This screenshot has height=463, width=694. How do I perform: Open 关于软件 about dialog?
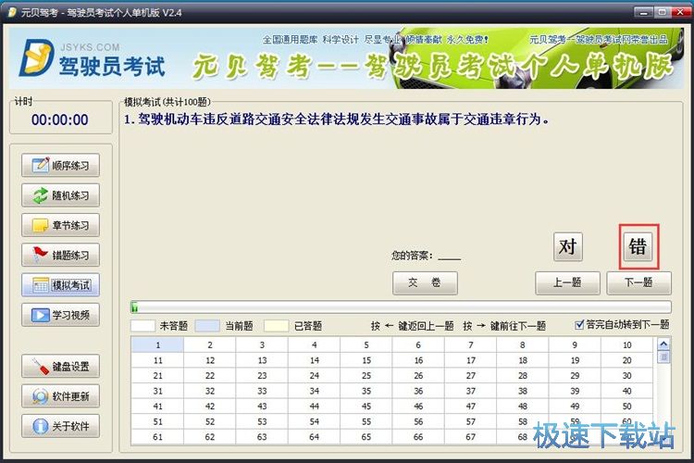61,426
